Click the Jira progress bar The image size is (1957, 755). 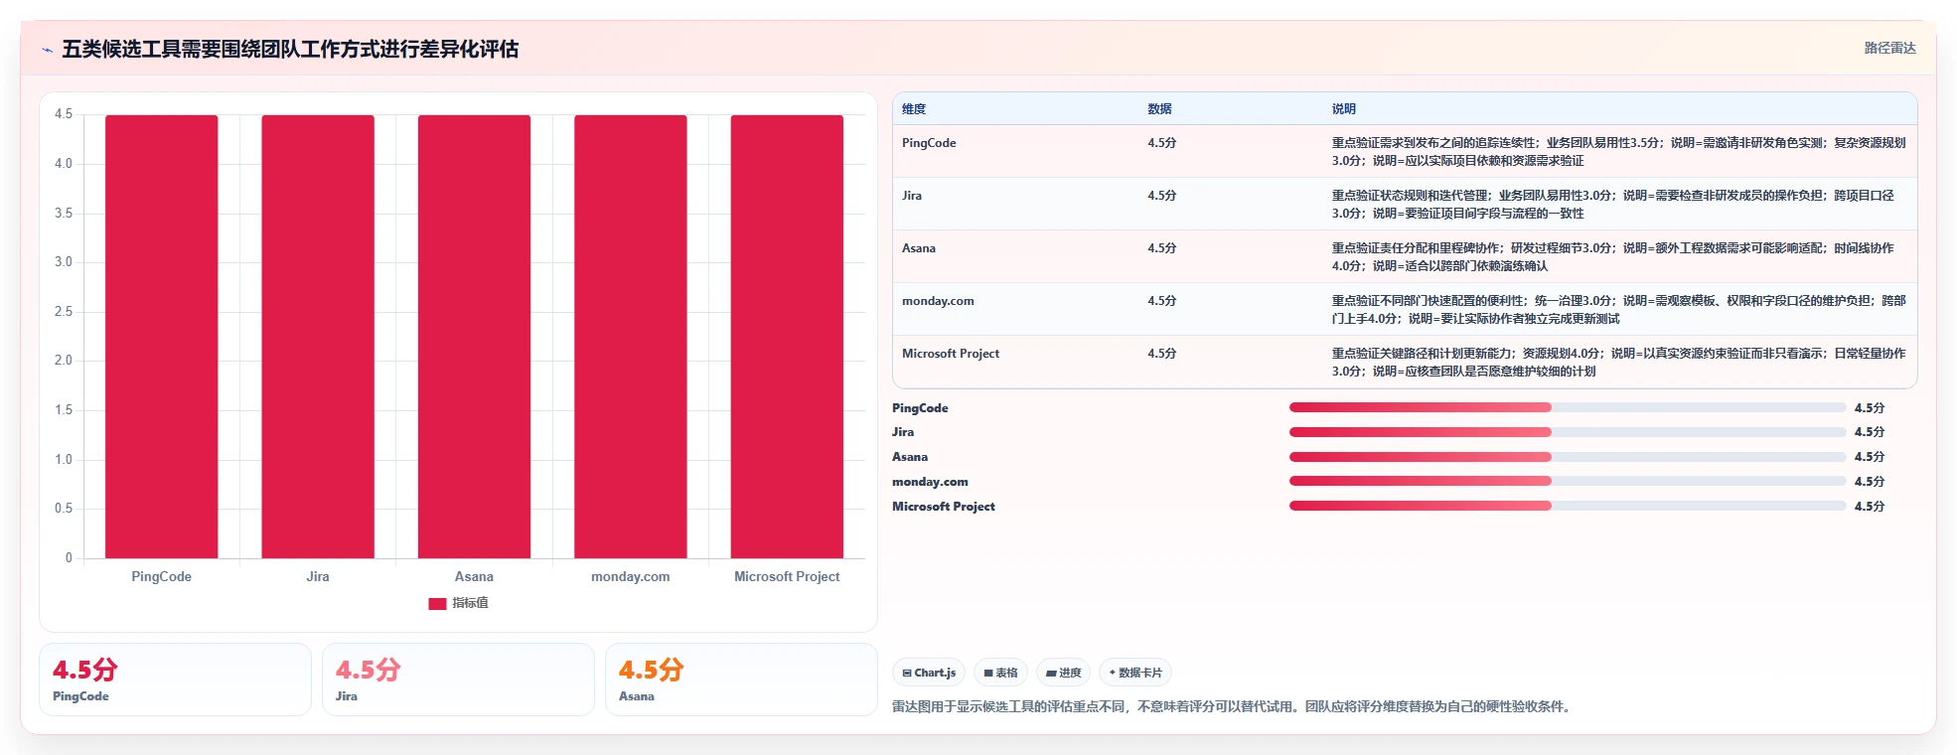point(1568,432)
